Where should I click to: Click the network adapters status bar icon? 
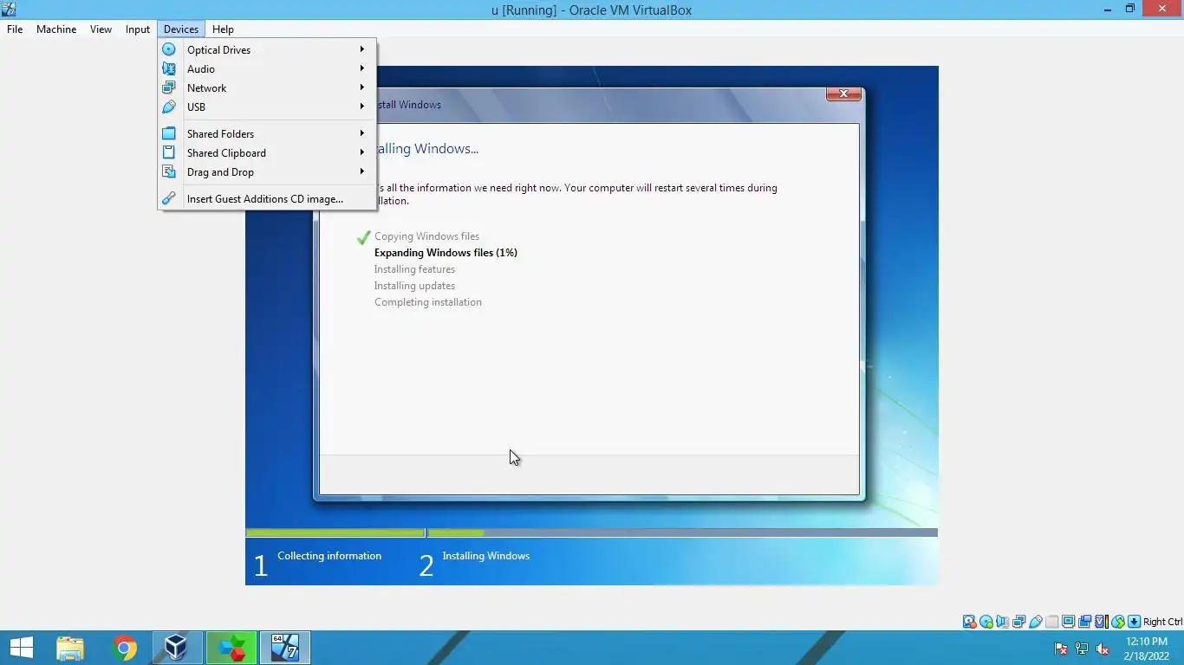[1019, 622]
